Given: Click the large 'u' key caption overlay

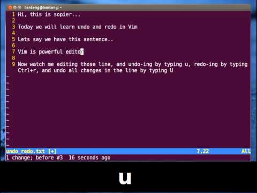Looking at the screenshot, I should (125, 178).
